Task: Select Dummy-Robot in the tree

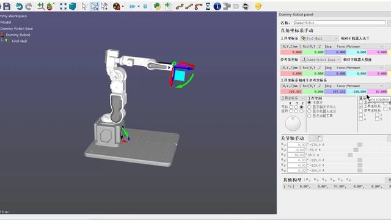Action: pos(18,35)
